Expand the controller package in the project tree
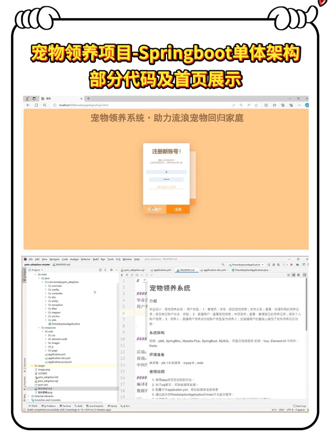Screen dimensions: 330x440 [x=45, y=293]
